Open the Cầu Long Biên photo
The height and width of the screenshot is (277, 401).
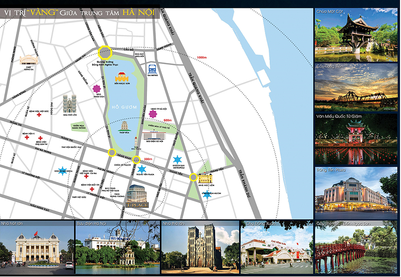point(356,87)
